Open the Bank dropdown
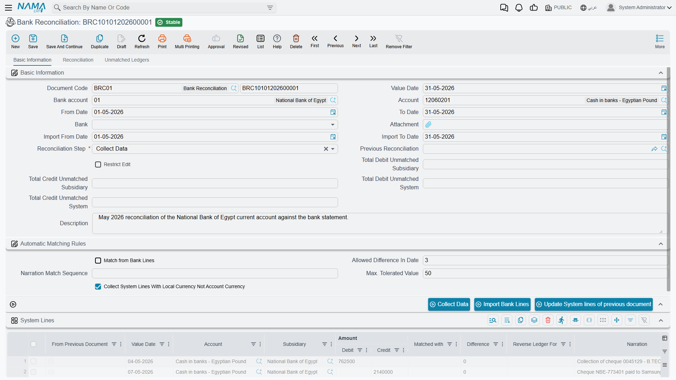Image resolution: width=676 pixels, height=380 pixels. tap(333, 125)
